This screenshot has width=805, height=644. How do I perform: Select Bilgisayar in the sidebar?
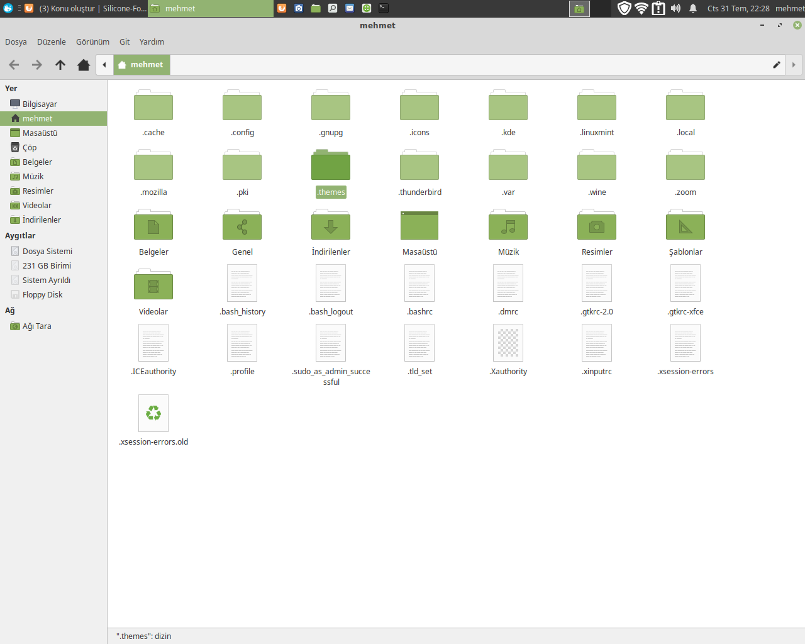(x=53, y=104)
